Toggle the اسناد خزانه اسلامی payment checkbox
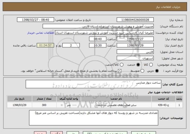Screen dimensions: 190x134 point(120,71)
